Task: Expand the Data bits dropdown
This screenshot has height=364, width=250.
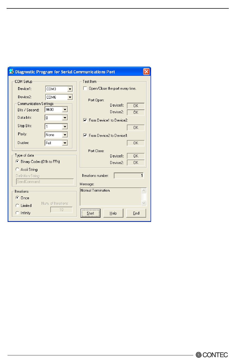Action: click(65, 118)
